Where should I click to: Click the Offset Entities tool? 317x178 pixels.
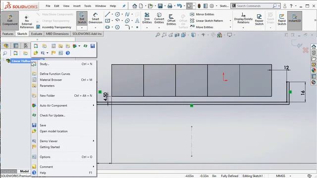(x=171, y=20)
